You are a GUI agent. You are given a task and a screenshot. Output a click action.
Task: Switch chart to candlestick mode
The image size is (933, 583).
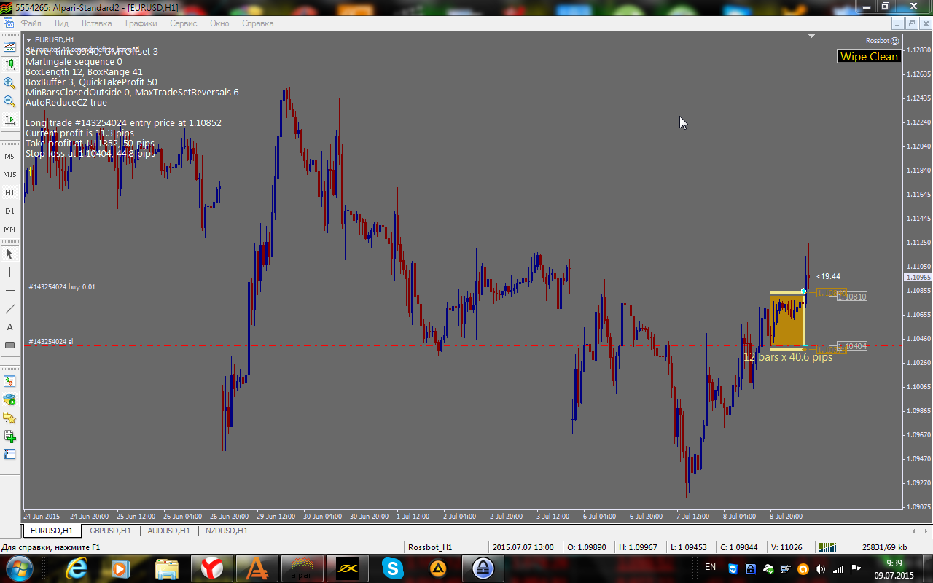[x=9, y=65]
